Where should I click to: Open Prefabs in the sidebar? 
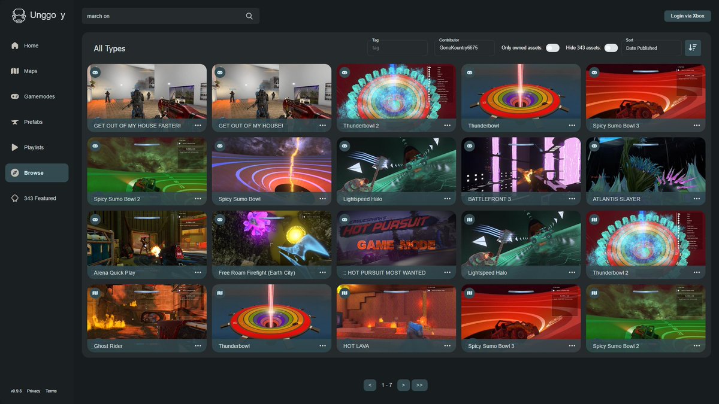(x=37, y=122)
